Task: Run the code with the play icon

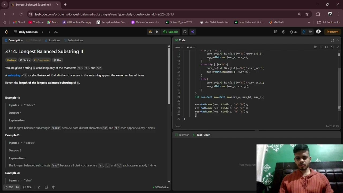Action: click(x=157, y=32)
